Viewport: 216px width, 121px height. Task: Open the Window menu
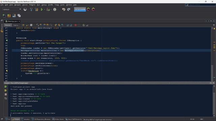coord(69,5)
